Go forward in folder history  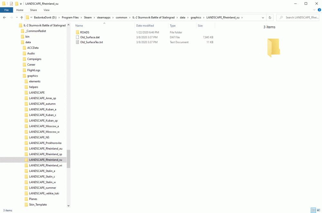point(11,18)
